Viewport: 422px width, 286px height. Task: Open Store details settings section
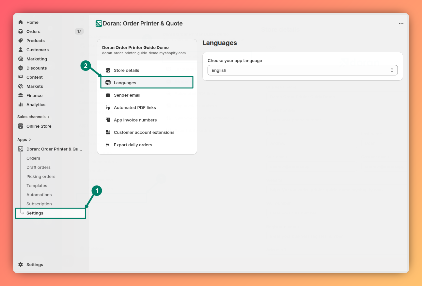point(147,70)
